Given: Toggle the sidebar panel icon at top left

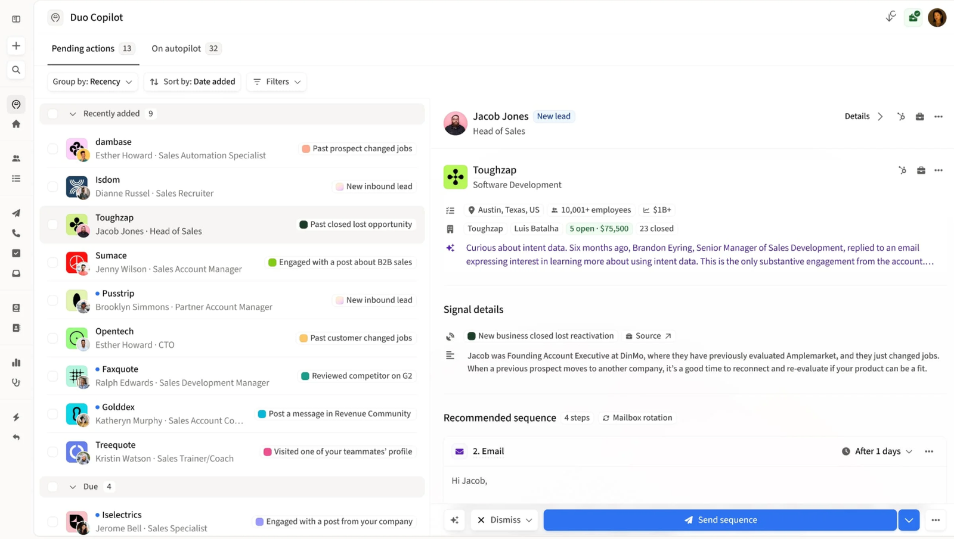Looking at the screenshot, I should pyautogui.click(x=16, y=19).
